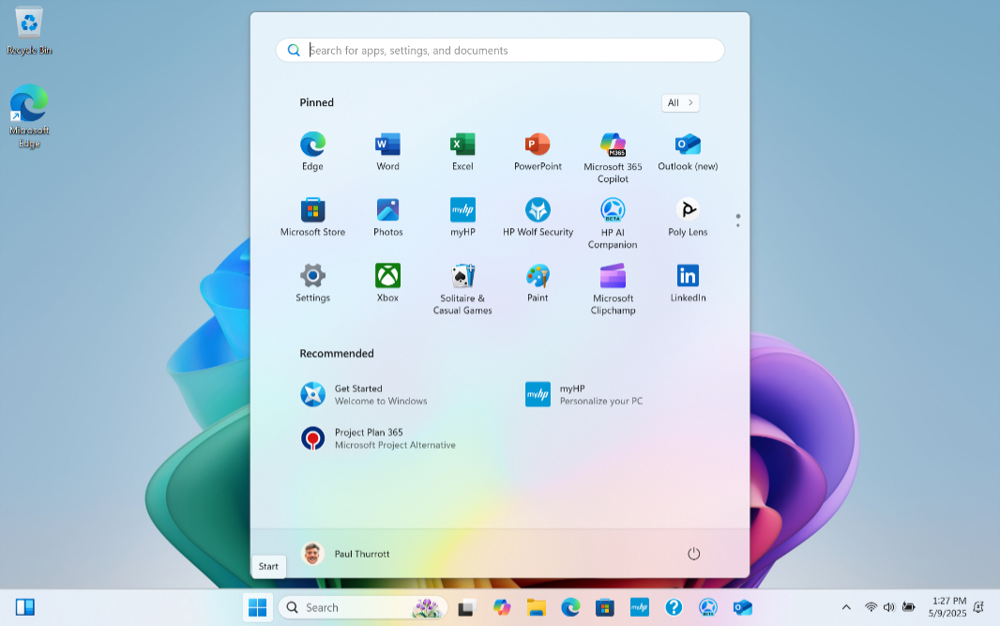Go to next page of pinned apps
This screenshot has width=1000, height=626.
tap(738, 225)
